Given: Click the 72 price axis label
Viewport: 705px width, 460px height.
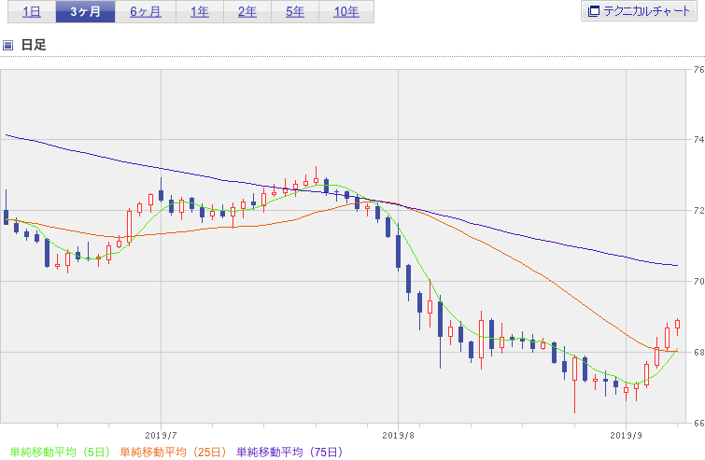Looking at the screenshot, I should click(x=698, y=210).
